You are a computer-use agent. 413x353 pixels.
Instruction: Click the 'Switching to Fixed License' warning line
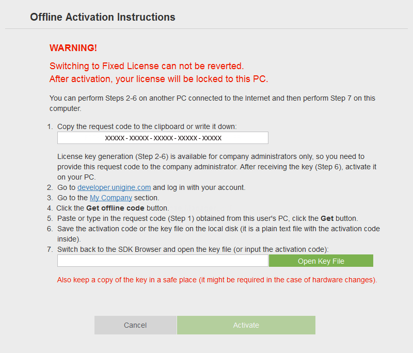(x=147, y=66)
